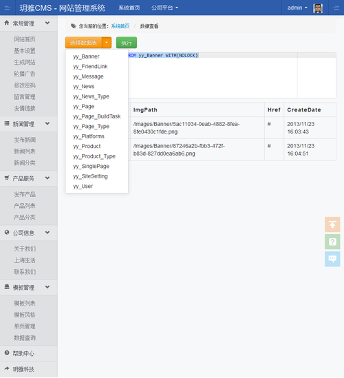Image resolution: width=344 pixels, height=378 pixels.
Task: Click the green 执行 execute button
Action: click(127, 43)
